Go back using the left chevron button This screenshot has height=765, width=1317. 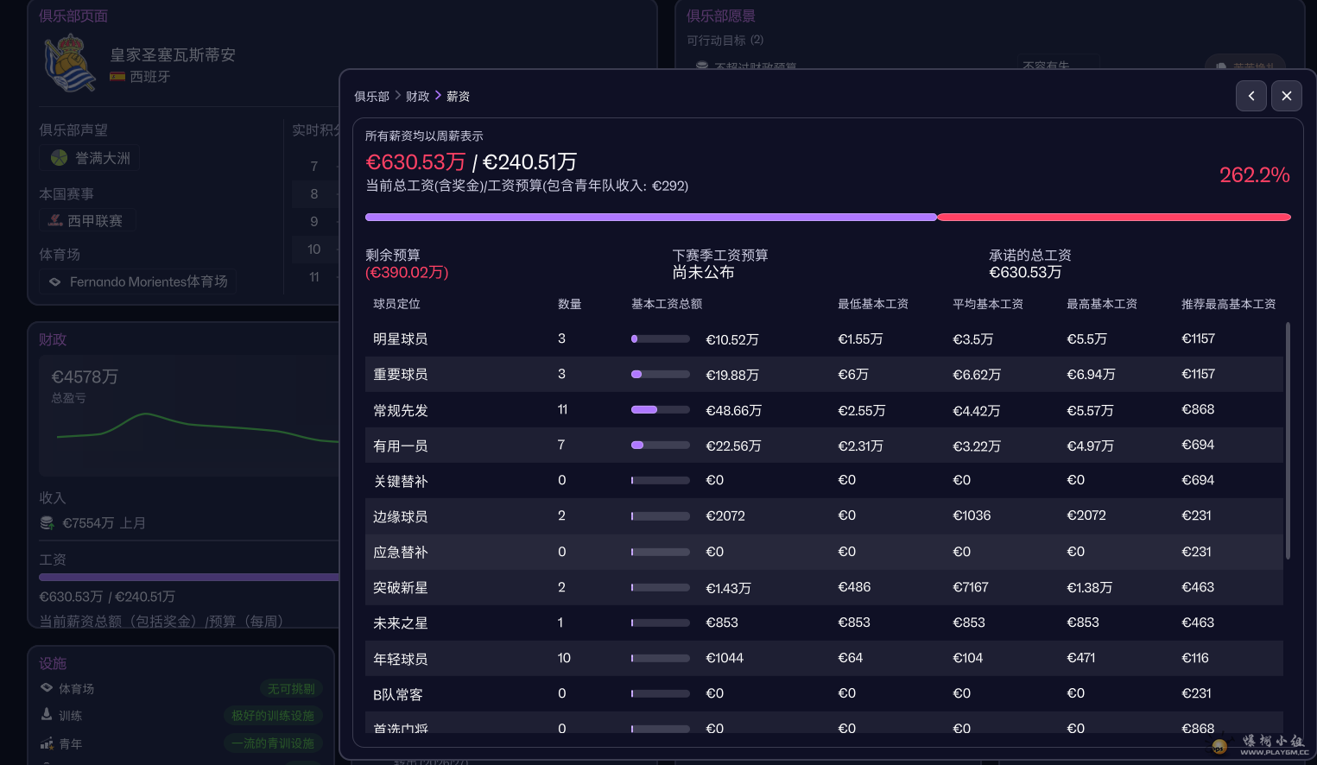[x=1251, y=96]
